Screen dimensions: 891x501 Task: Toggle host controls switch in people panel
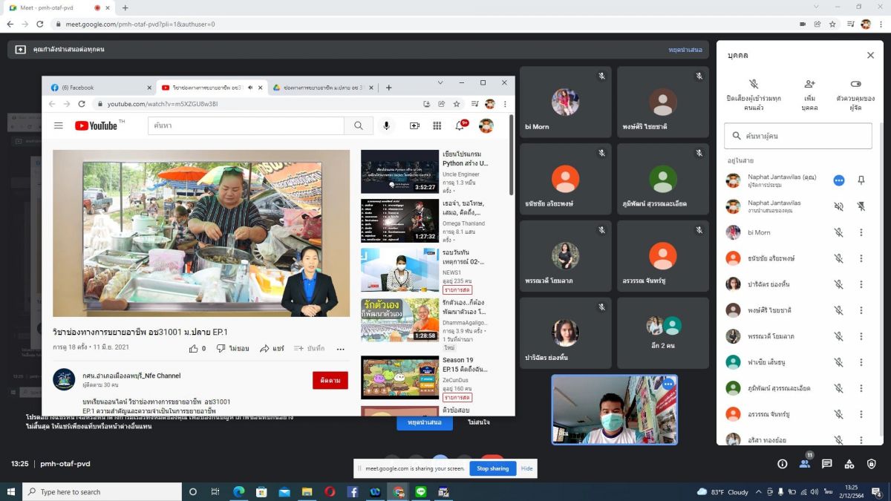click(855, 84)
